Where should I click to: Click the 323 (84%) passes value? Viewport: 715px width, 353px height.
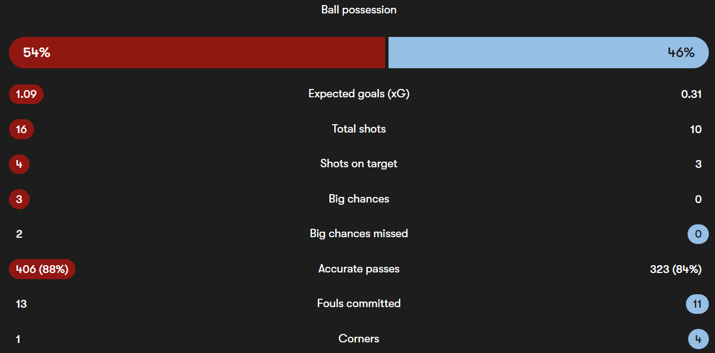click(675, 269)
